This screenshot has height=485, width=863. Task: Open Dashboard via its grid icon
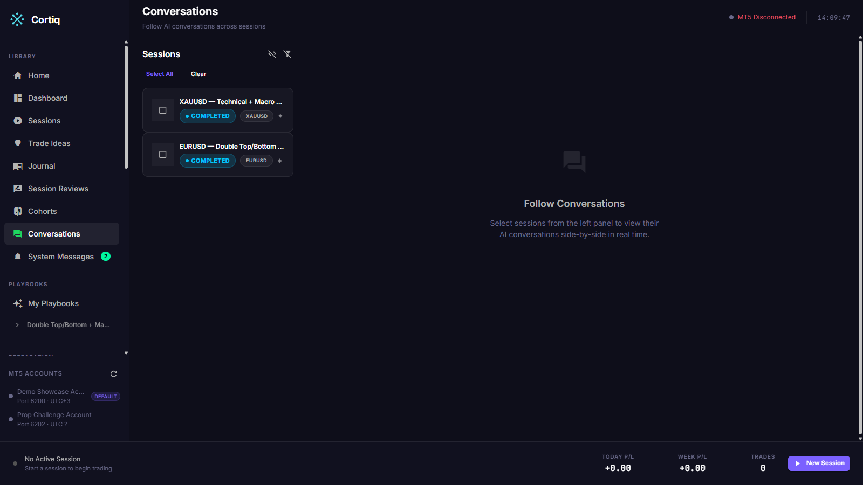[18, 98]
